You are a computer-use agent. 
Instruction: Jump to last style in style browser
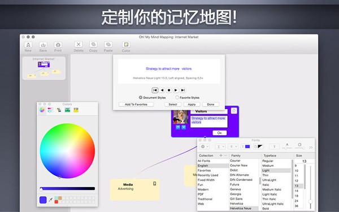[x=183, y=90]
